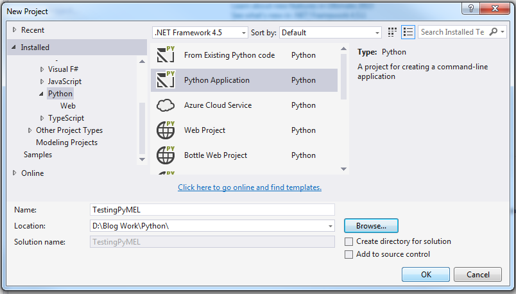Click the Python Application template icon
Viewport: 516px width, 294px height.
pos(166,80)
